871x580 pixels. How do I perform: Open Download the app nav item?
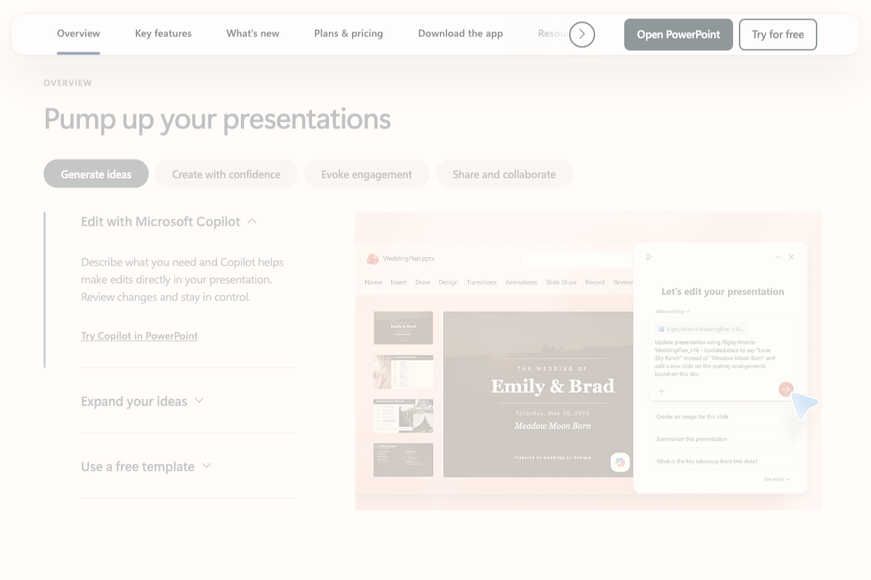coord(460,33)
